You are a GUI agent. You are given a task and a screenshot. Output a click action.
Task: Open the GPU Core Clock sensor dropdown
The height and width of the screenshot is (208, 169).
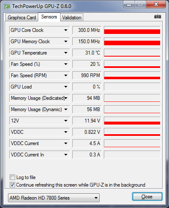tap(66, 30)
